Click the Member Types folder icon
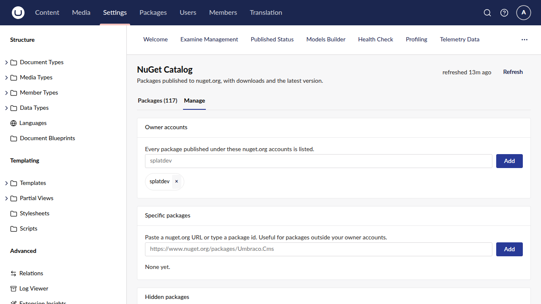Viewport: 541px width, 304px height. point(14,93)
